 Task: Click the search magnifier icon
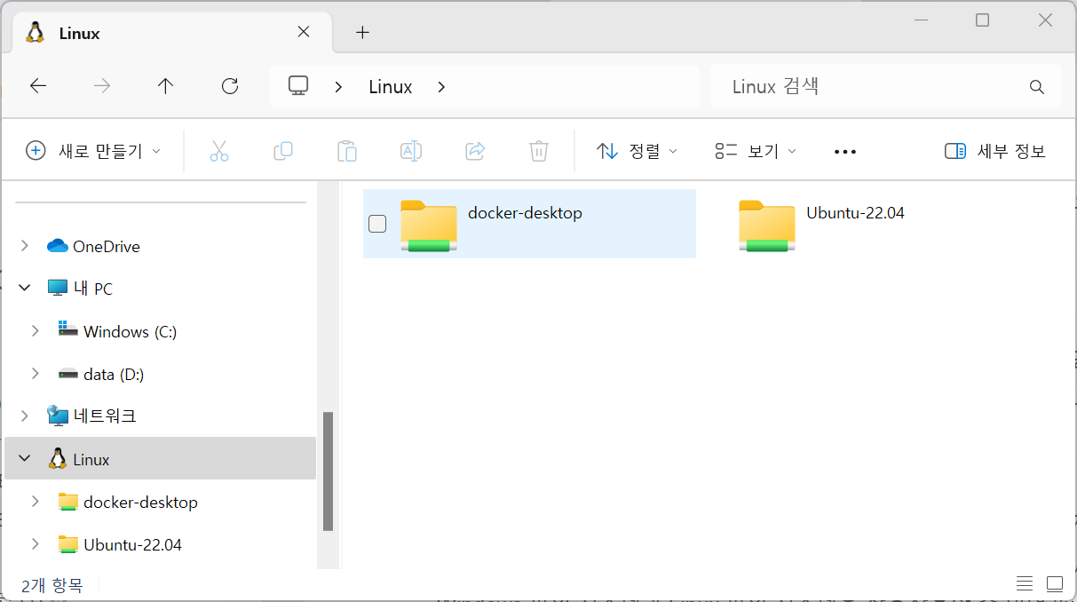[1036, 87]
